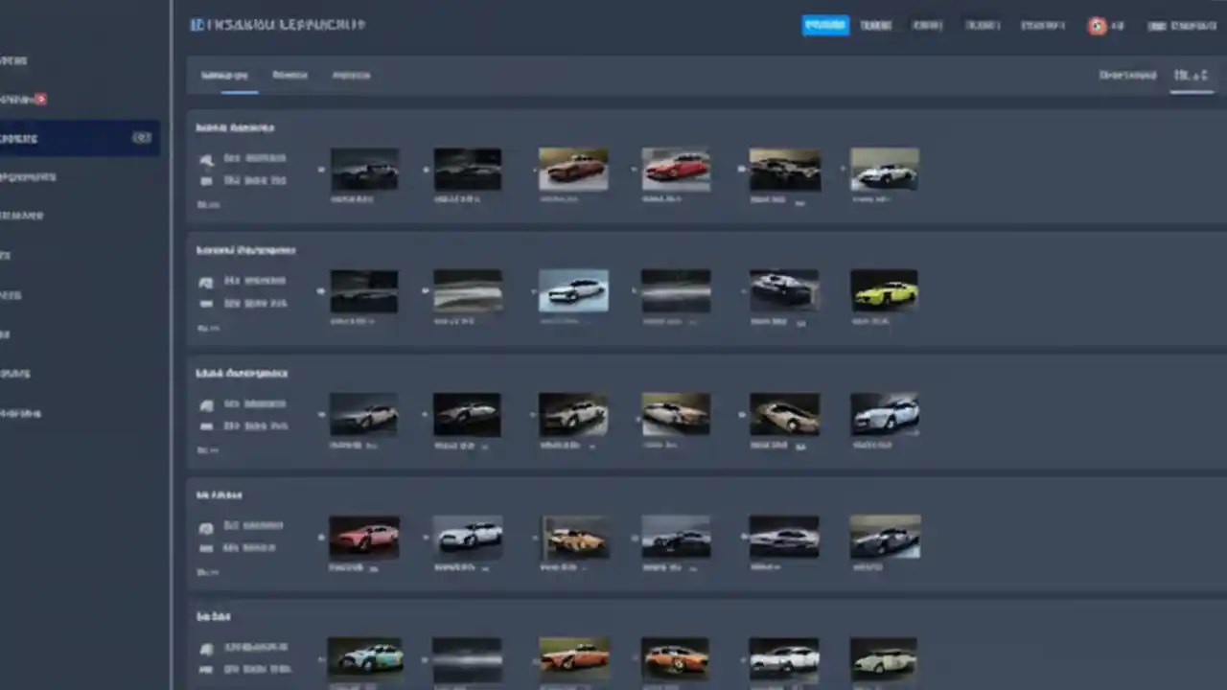The image size is (1227, 690).
Task: Open the sidebar entry marked with a red badge
Action: [24, 99]
